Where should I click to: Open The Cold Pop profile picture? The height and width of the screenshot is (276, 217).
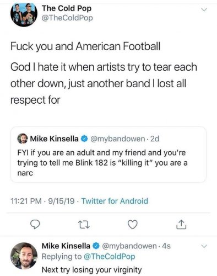point(24,15)
